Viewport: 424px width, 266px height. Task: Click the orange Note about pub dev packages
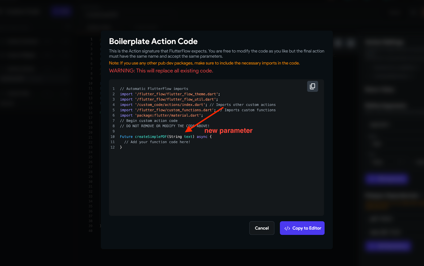coord(204,63)
